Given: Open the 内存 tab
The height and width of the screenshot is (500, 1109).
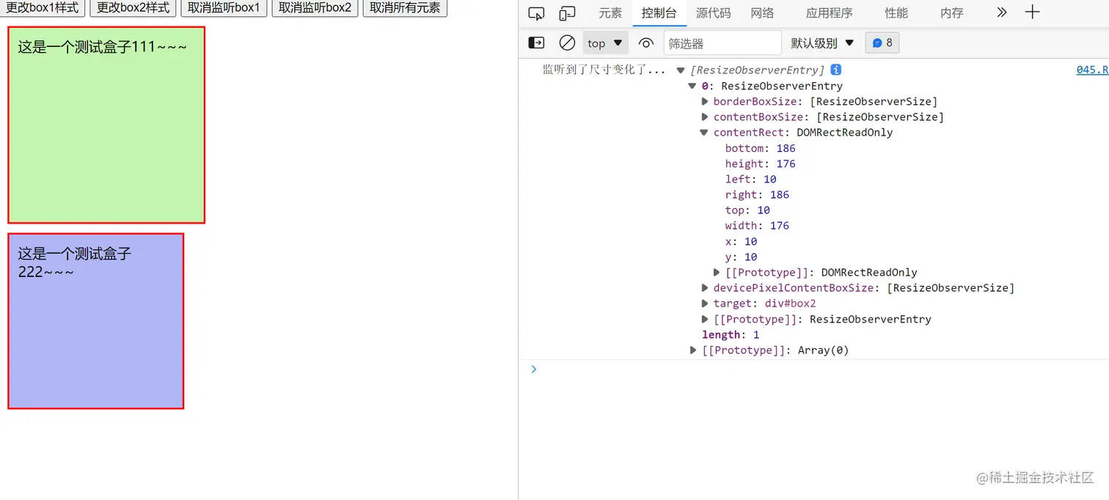Looking at the screenshot, I should tap(951, 13).
